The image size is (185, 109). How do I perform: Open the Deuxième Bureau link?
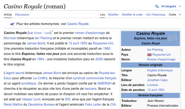click(41, 105)
